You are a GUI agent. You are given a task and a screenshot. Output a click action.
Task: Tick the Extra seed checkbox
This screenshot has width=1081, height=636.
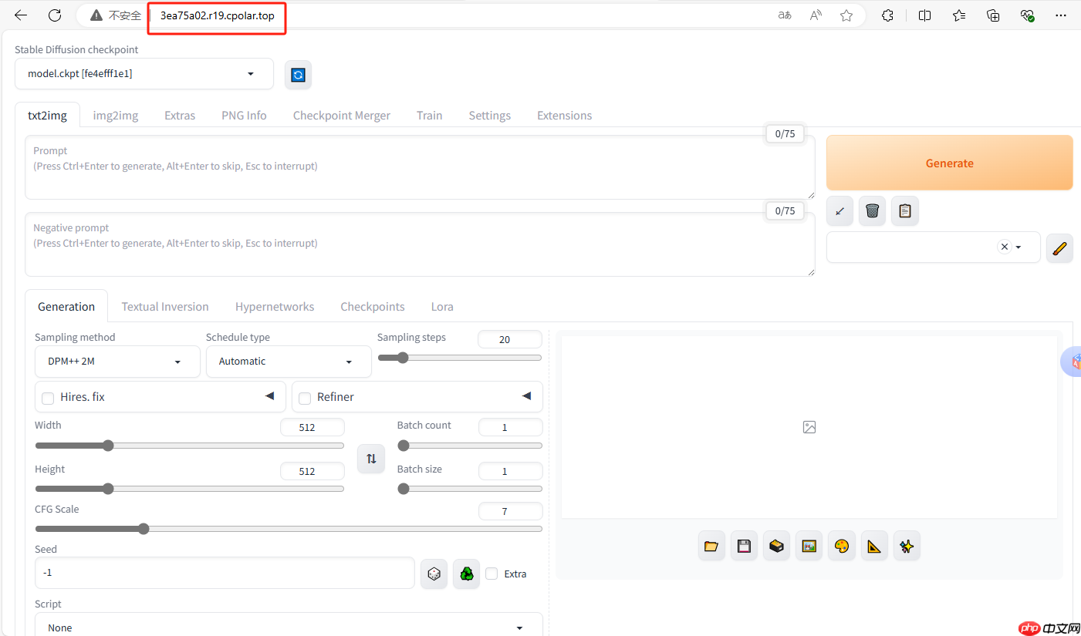tap(492, 574)
